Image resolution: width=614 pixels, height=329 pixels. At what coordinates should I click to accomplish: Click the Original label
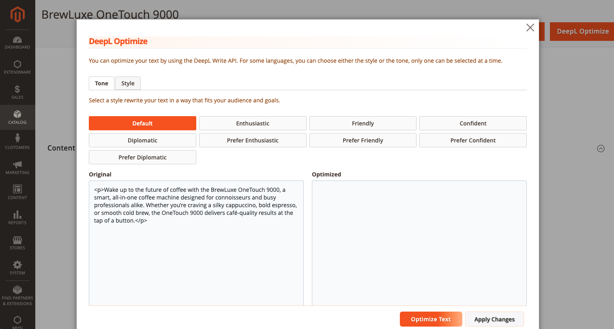100,174
